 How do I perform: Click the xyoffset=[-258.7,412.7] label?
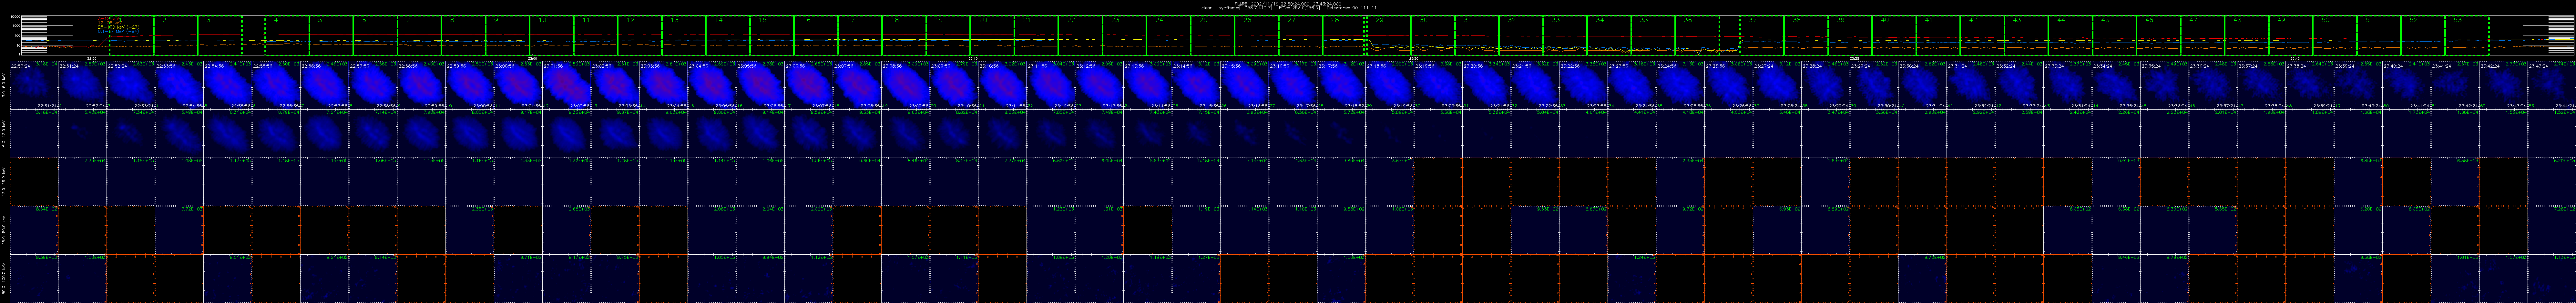coord(1246,8)
